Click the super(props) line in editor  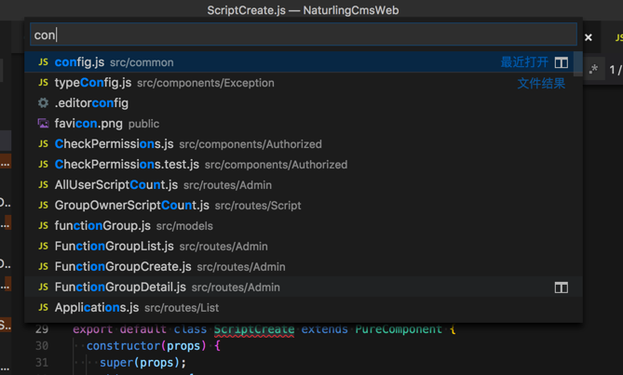point(143,363)
